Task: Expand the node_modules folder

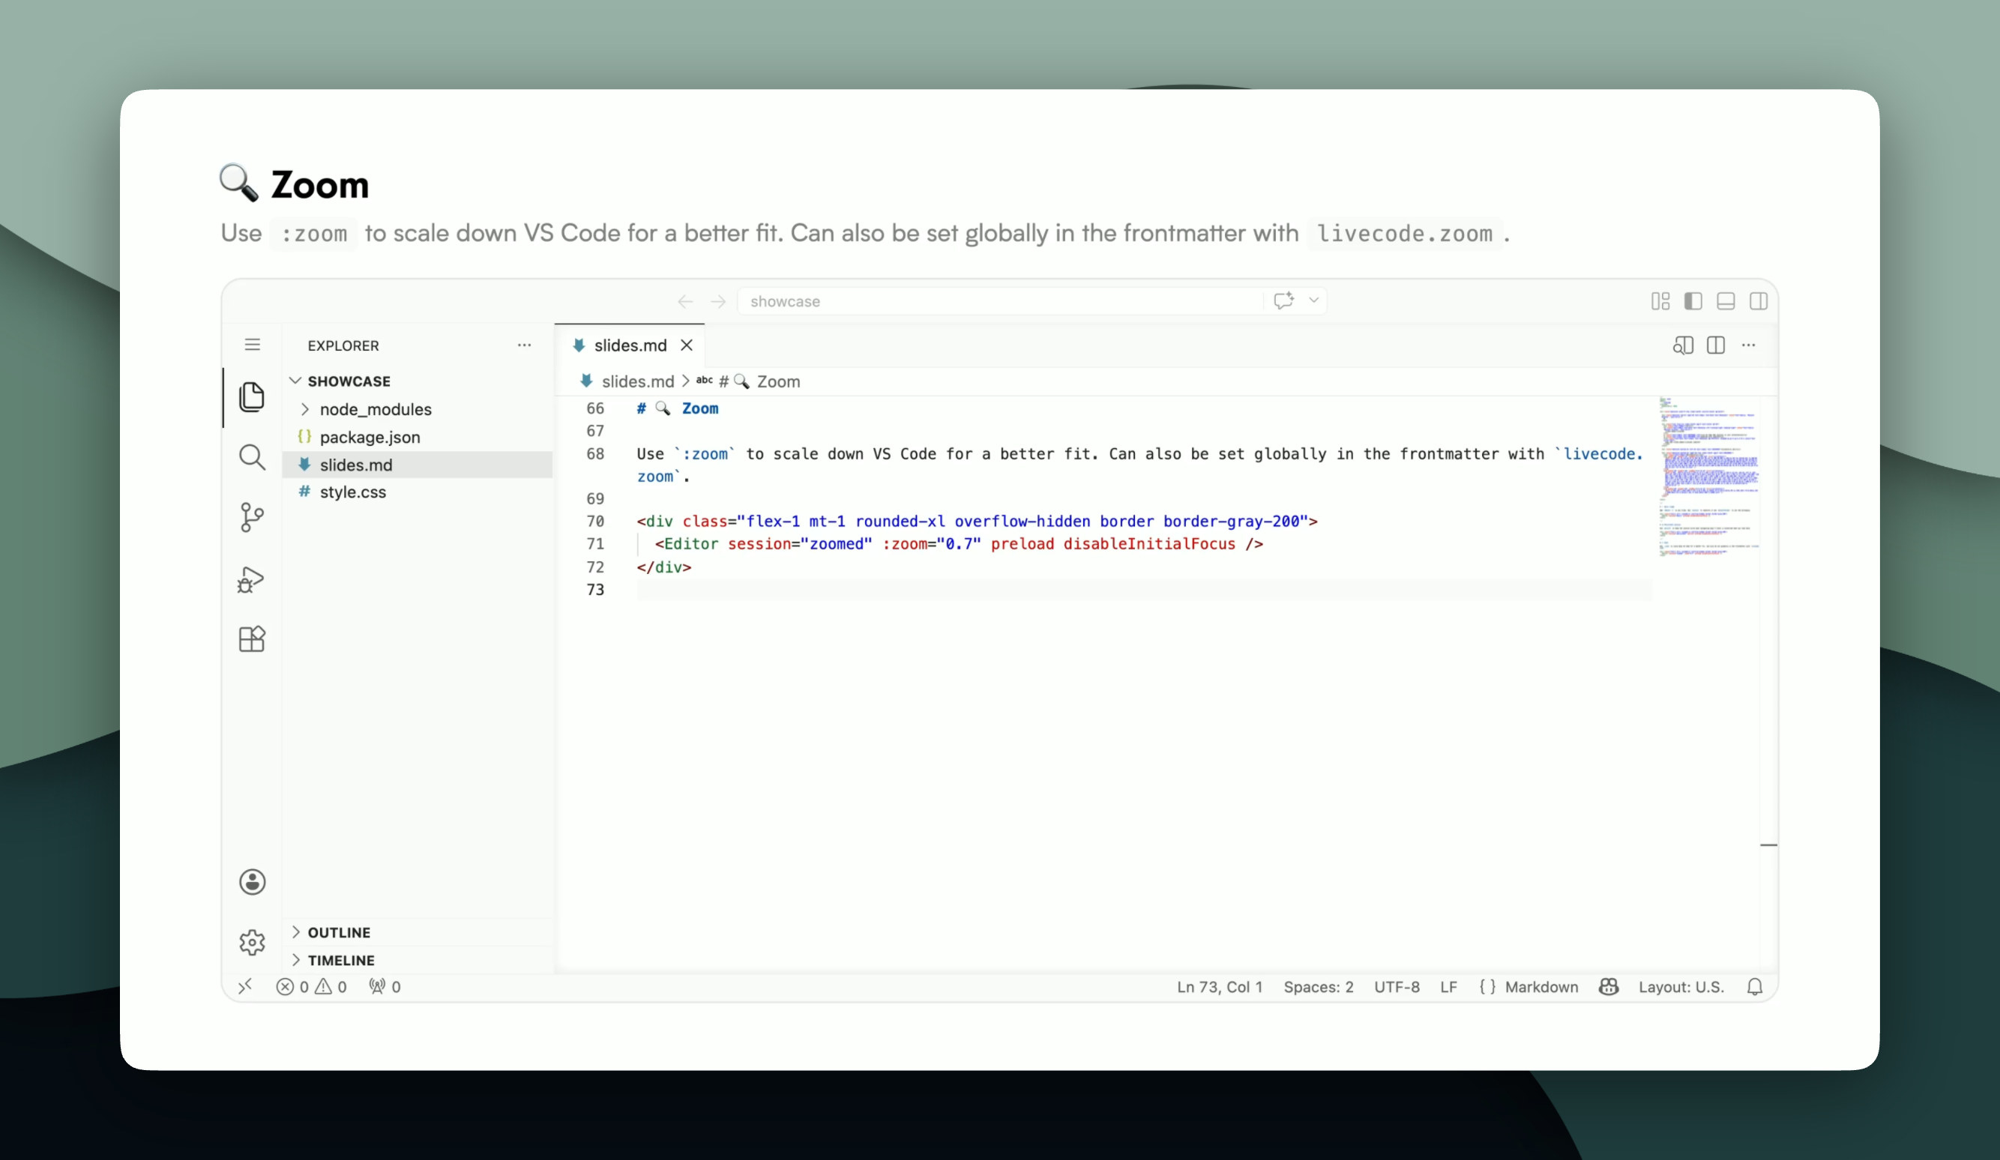Action: [376, 409]
